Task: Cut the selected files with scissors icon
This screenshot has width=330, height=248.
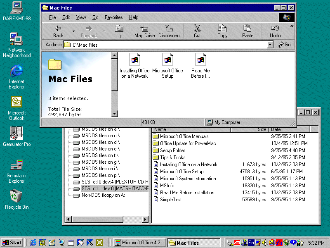Action: tap(197, 31)
